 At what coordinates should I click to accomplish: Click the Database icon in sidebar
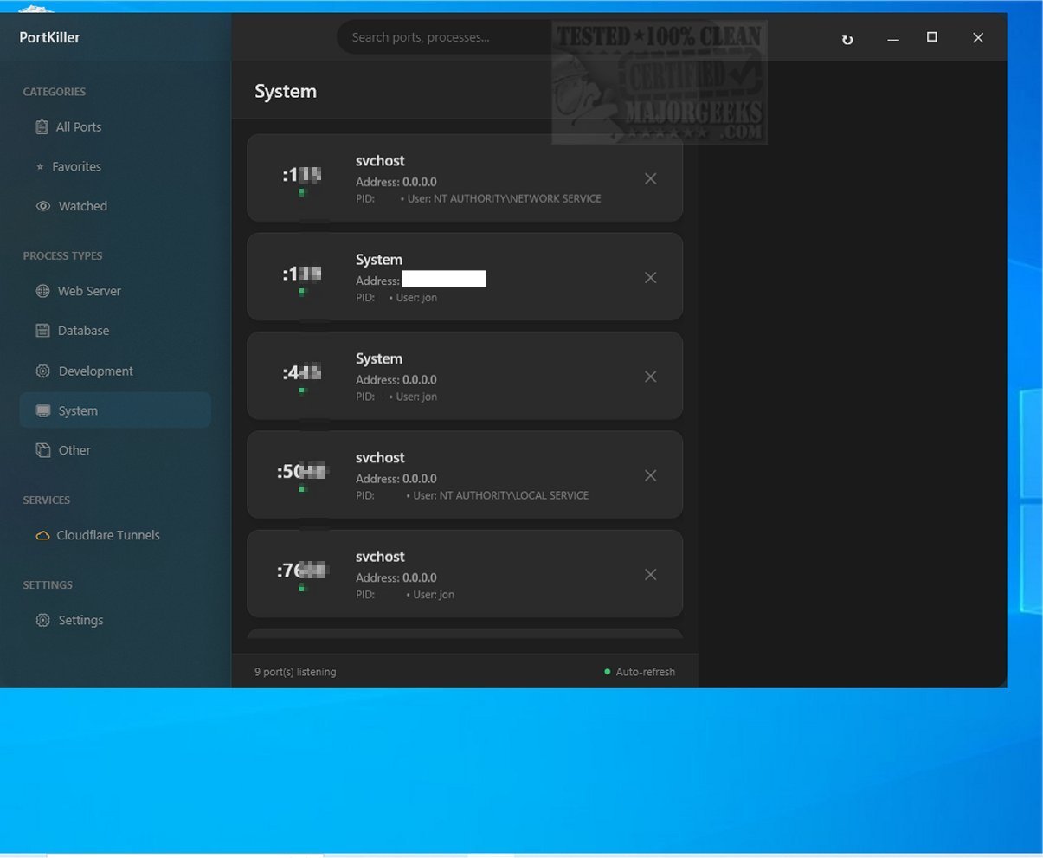tap(42, 331)
